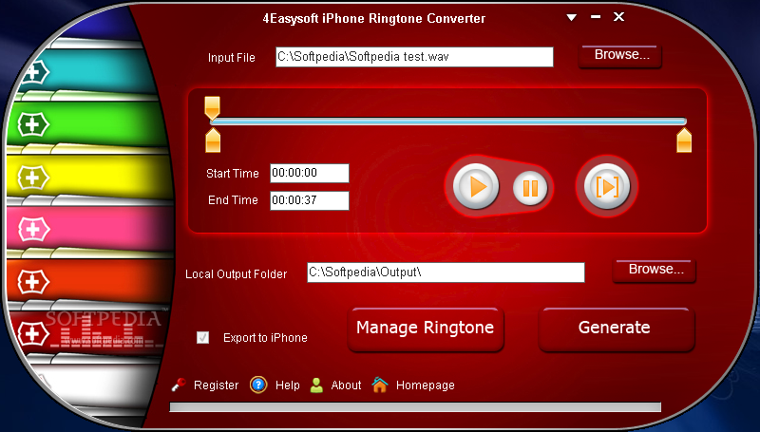This screenshot has height=432, width=760.
Task: Open the Help link
Action: (288, 385)
